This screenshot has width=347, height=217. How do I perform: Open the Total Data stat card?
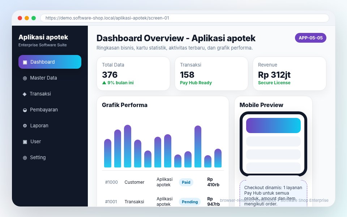tap(133, 73)
